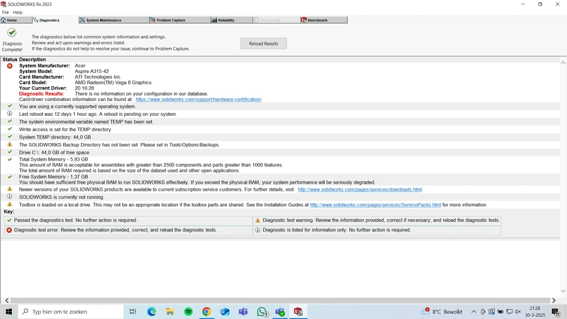Click the taskbar search box
Viewport: 567px width, 319px height.
pos(71,311)
